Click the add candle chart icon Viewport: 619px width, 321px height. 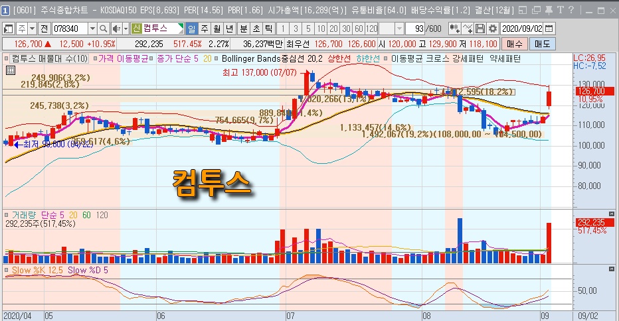tap(454, 29)
